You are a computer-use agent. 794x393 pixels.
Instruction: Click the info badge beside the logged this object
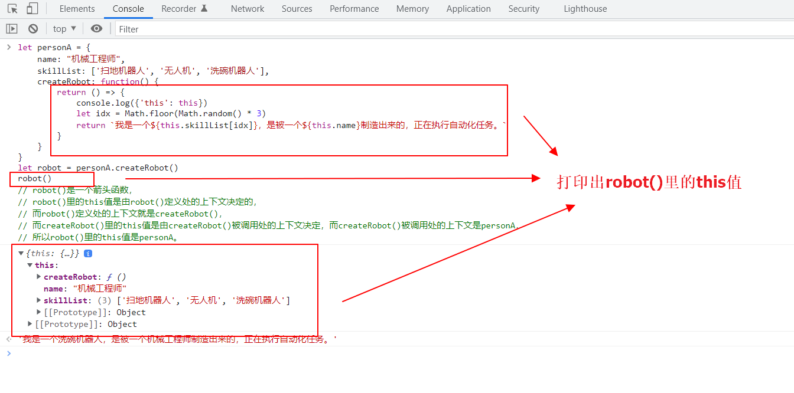click(x=88, y=253)
